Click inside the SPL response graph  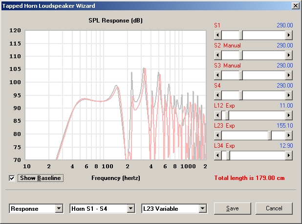115,95
